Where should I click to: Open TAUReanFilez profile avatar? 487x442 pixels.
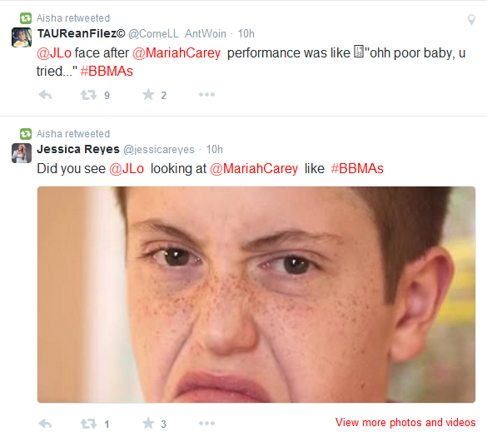[x=22, y=37]
